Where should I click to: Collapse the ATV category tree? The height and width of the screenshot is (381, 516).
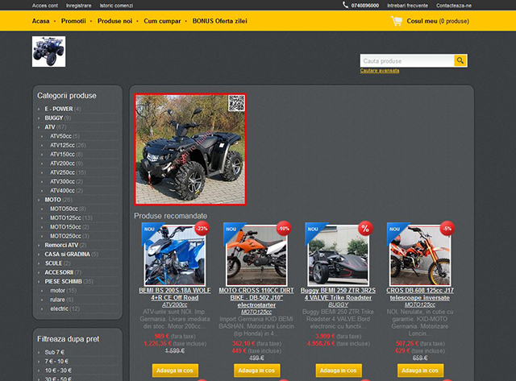[40, 127]
